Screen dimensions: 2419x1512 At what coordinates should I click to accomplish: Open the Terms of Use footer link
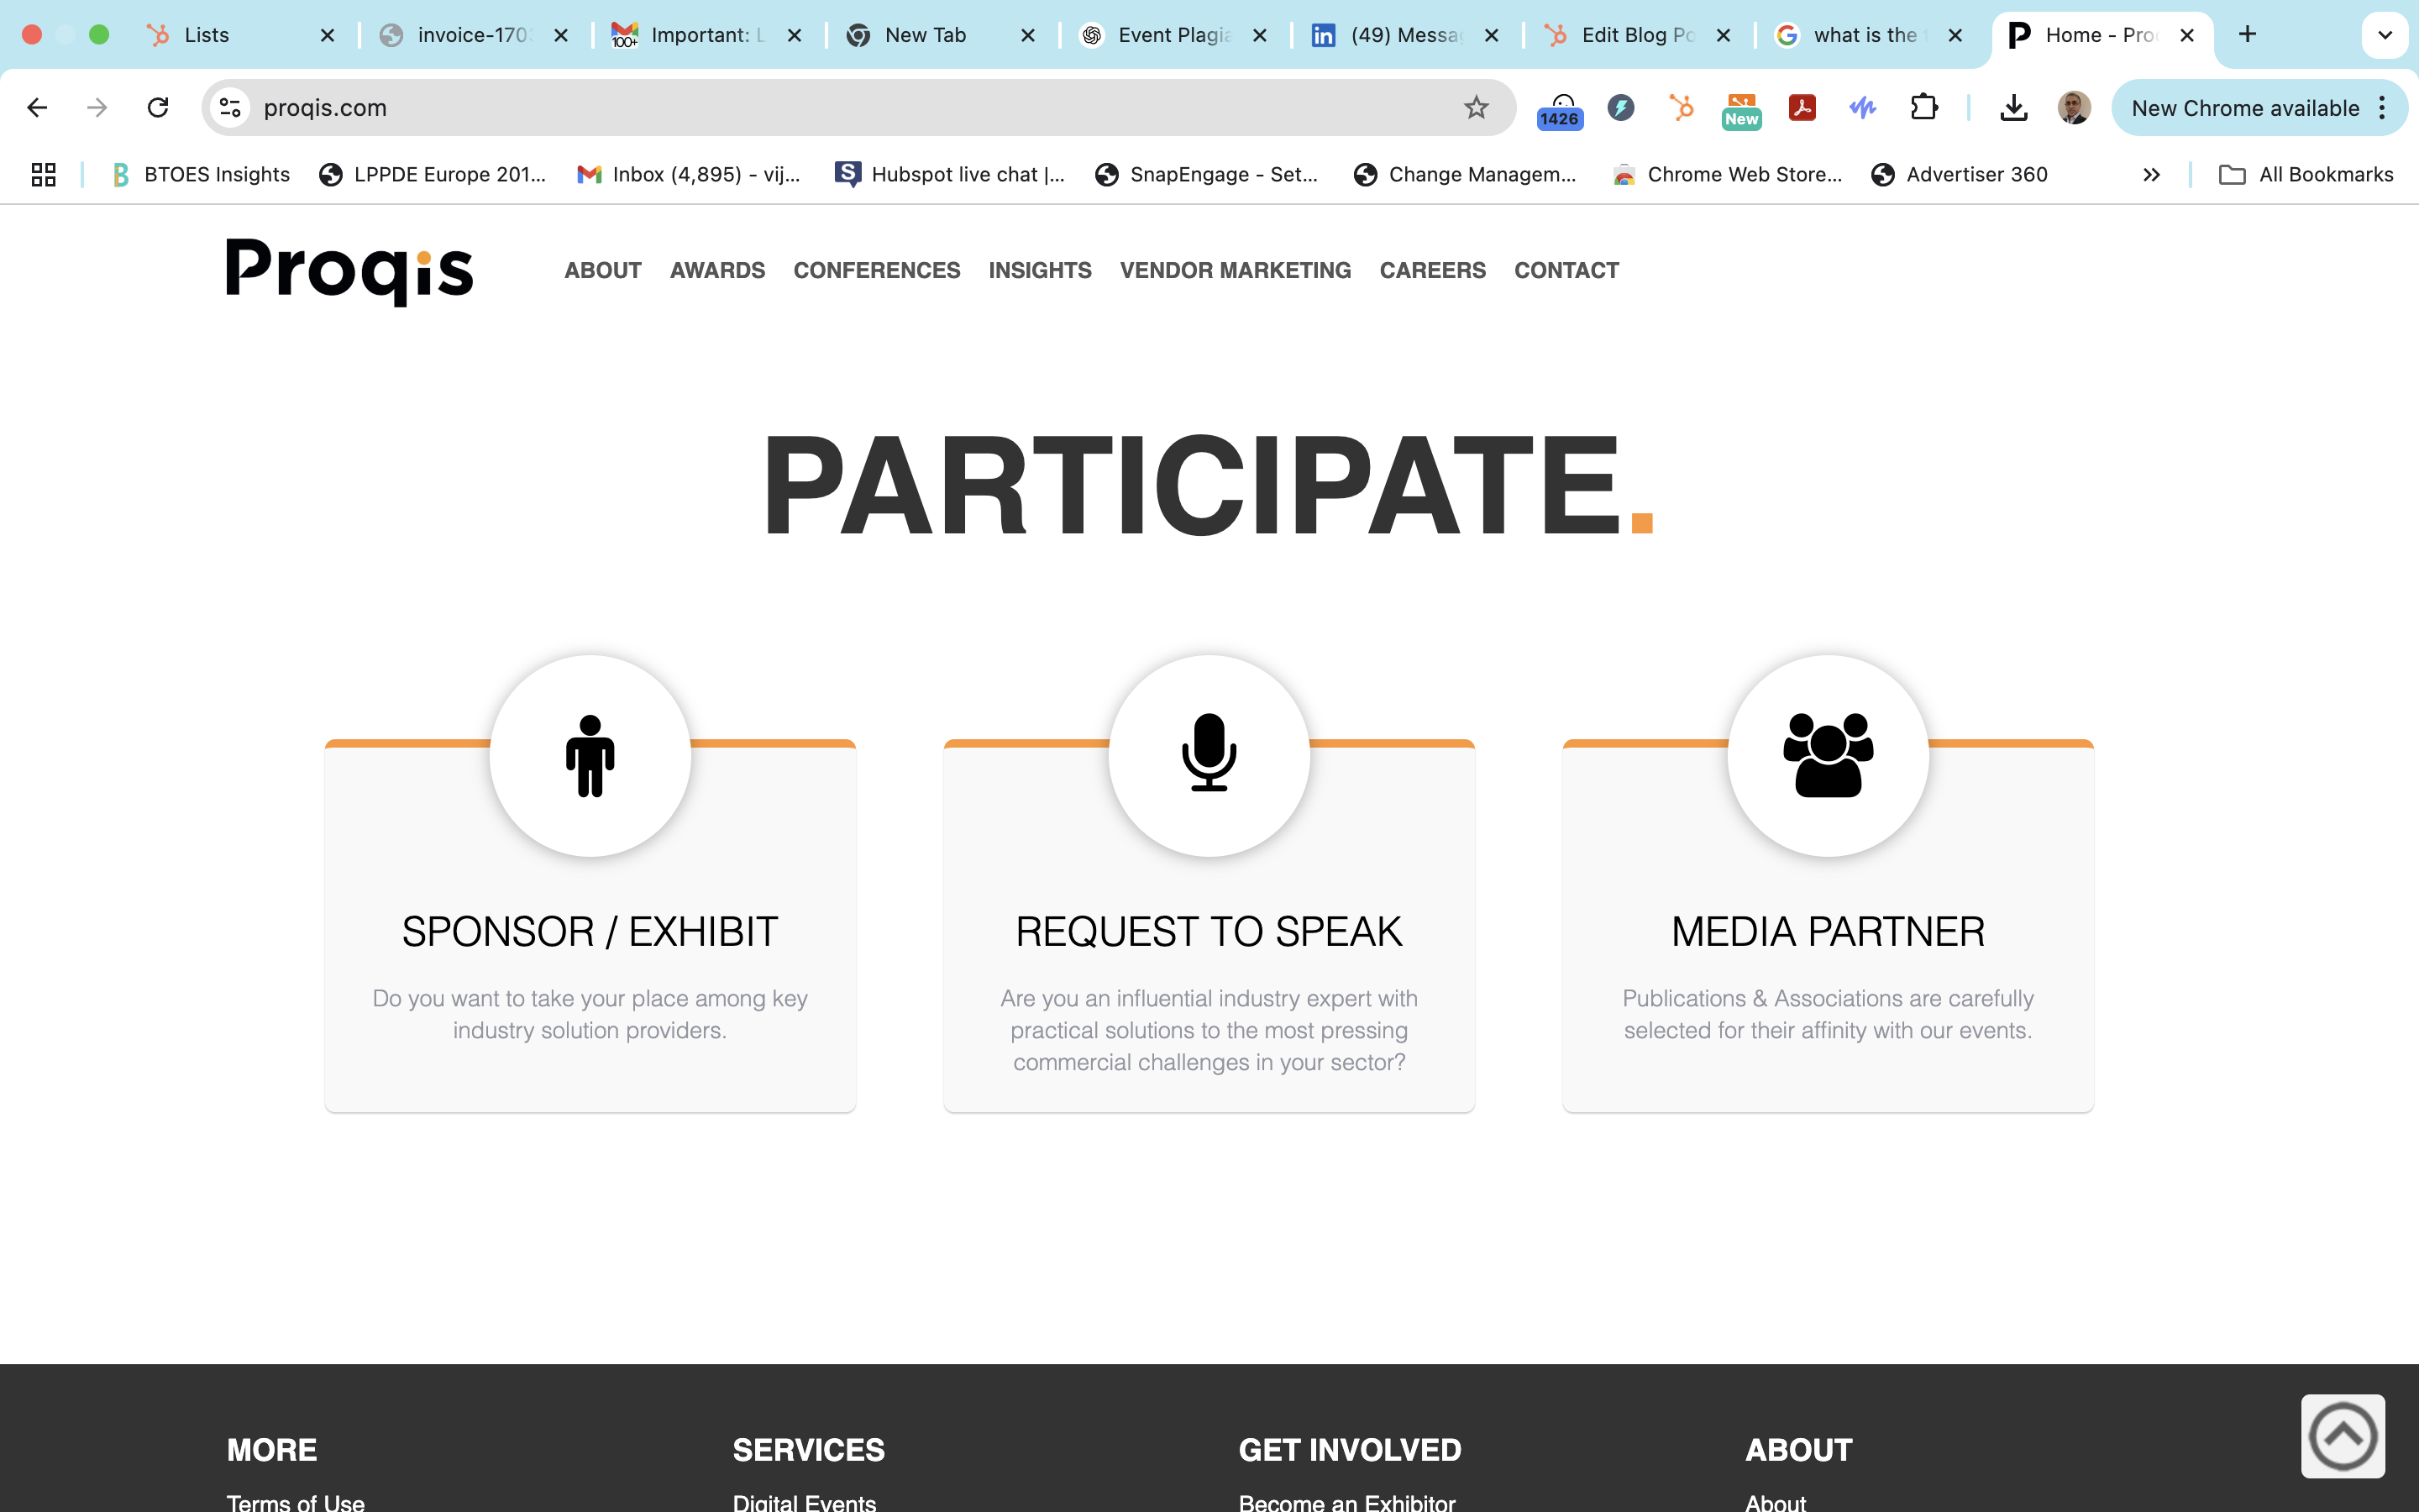(x=295, y=1501)
